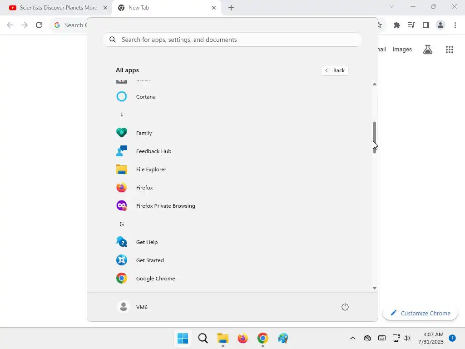Open Chrome media controls icon

tap(411, 25)
